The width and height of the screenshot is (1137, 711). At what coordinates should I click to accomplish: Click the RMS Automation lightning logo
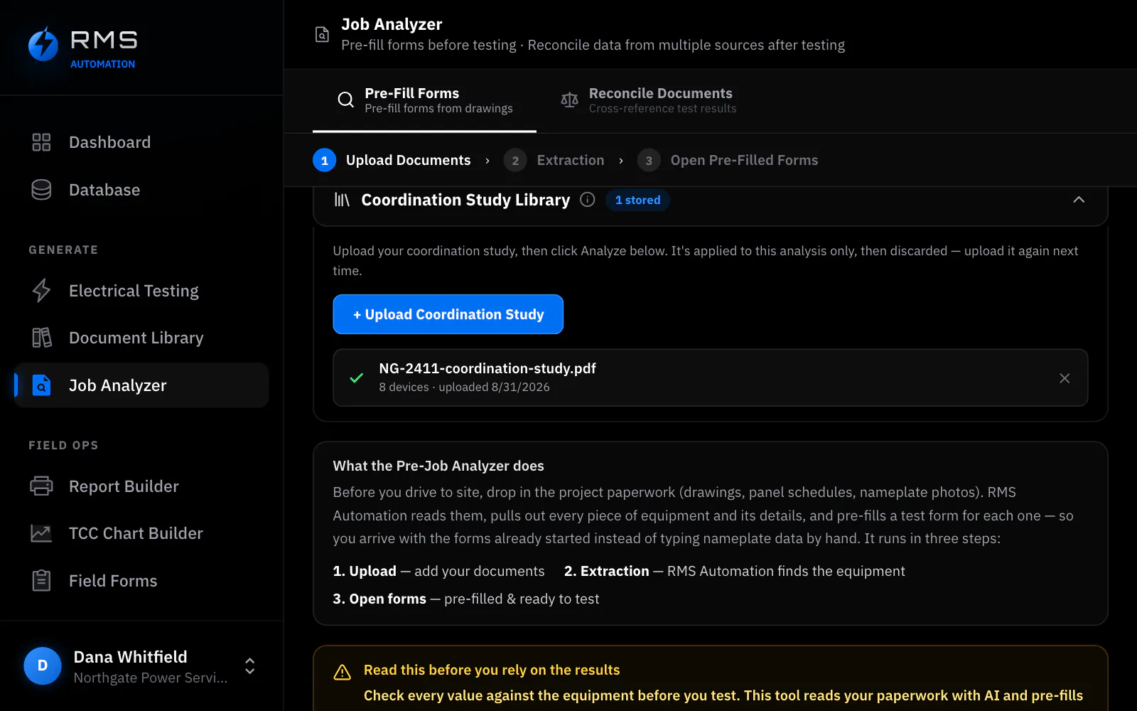[x=43, y=45]
